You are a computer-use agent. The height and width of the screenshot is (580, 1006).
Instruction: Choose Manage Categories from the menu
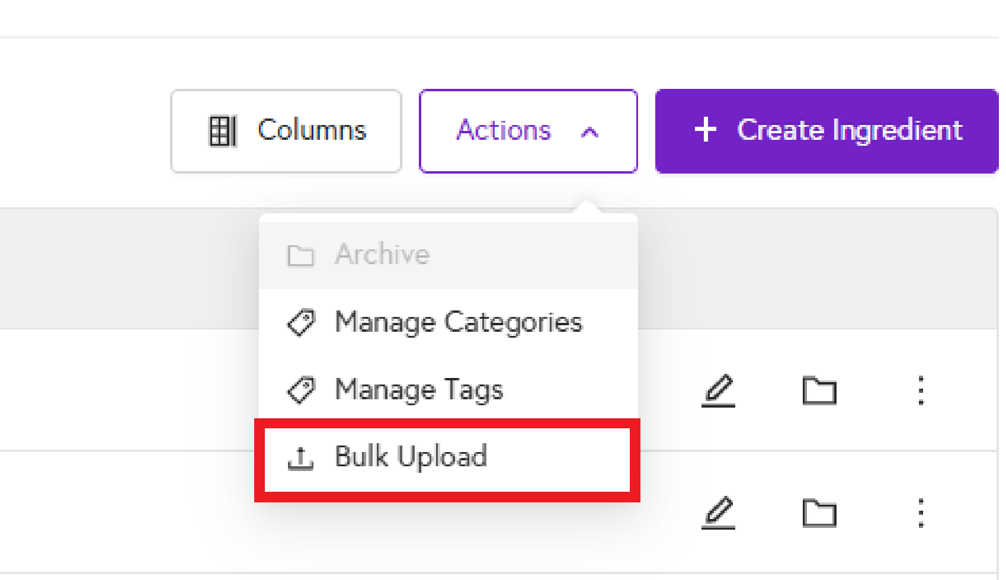tap(459, 322)
